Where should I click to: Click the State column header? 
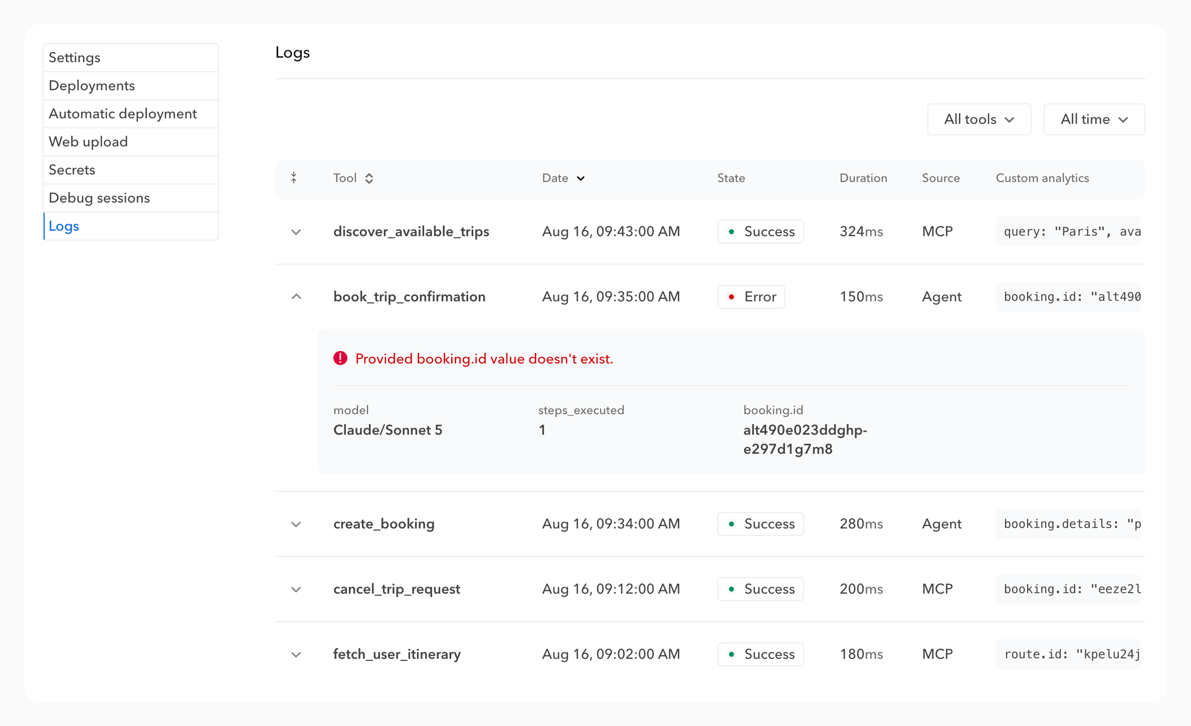click(x=731, y=178)
